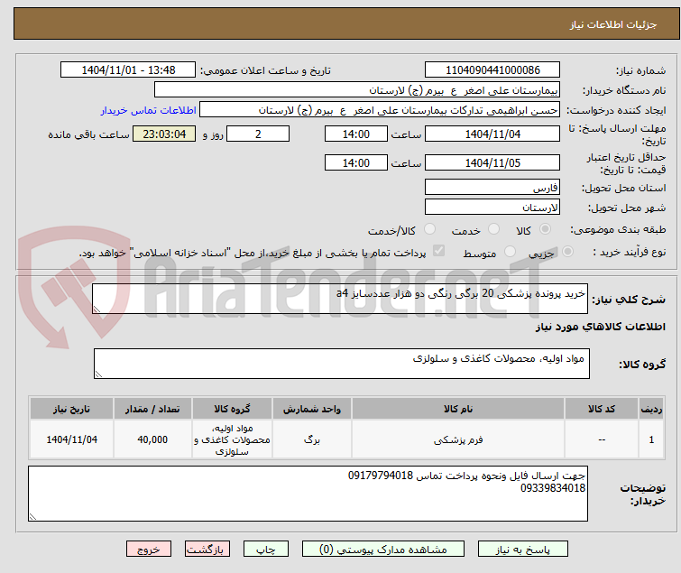Click the countdown timer 23:03:04 field
Viewport: 681px width, 573px height.
tap(164, 134)
